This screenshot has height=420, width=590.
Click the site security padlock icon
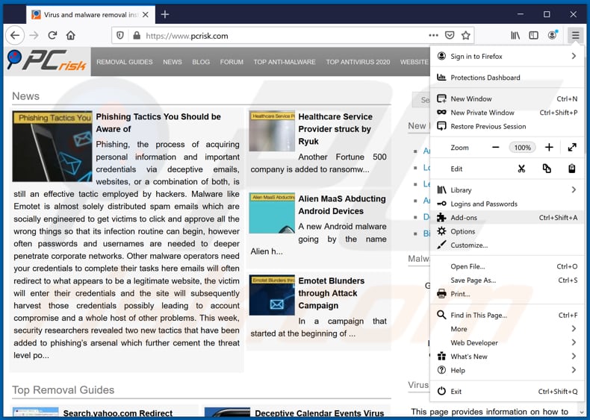coord(137,36)
